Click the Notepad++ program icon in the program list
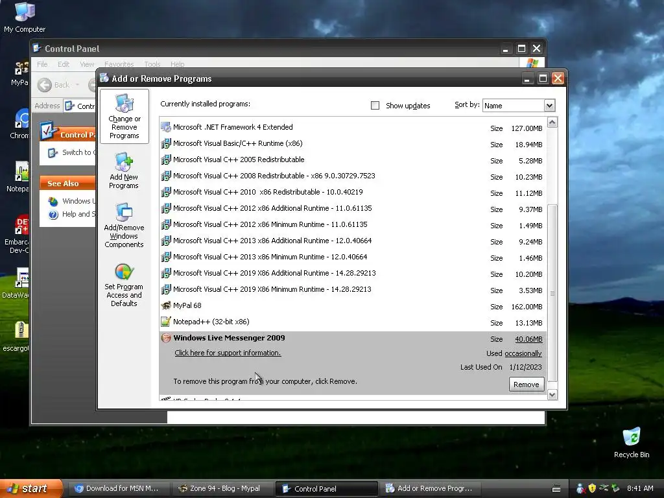 point(166,322)
